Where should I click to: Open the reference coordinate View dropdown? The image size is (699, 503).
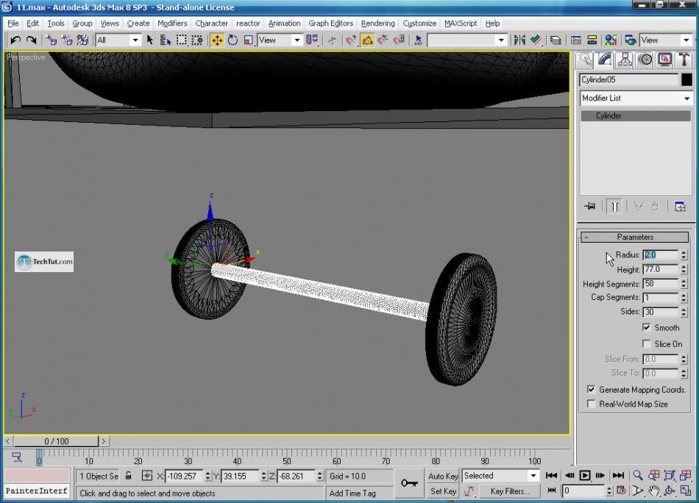click(280, 40)
